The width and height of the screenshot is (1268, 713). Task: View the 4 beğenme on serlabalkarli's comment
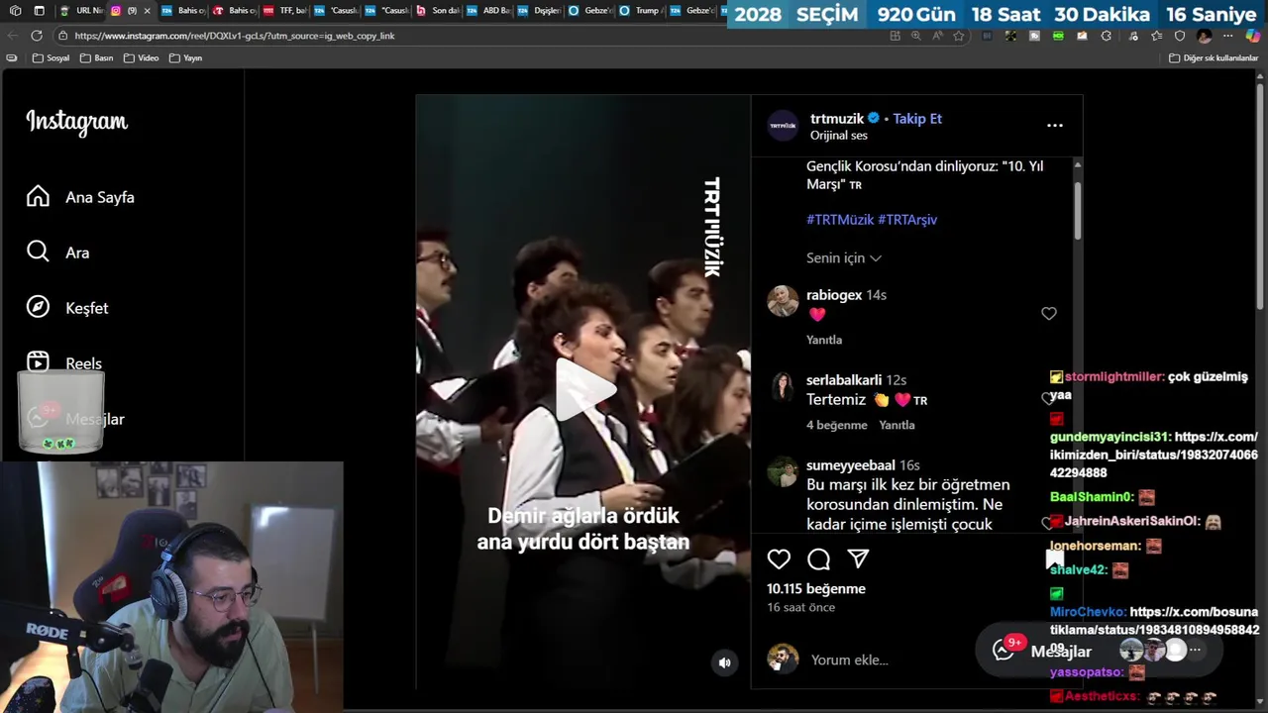pyautogui.click(x=837, y=425)
